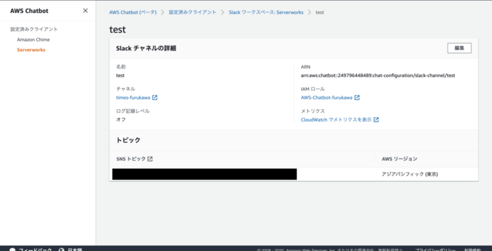Go to AWS Chatbot (ベータ) breadcrumb

(x=133, y=12)
